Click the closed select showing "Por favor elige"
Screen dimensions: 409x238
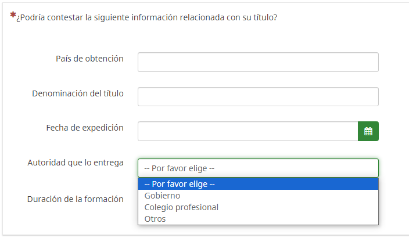point(257,168)
